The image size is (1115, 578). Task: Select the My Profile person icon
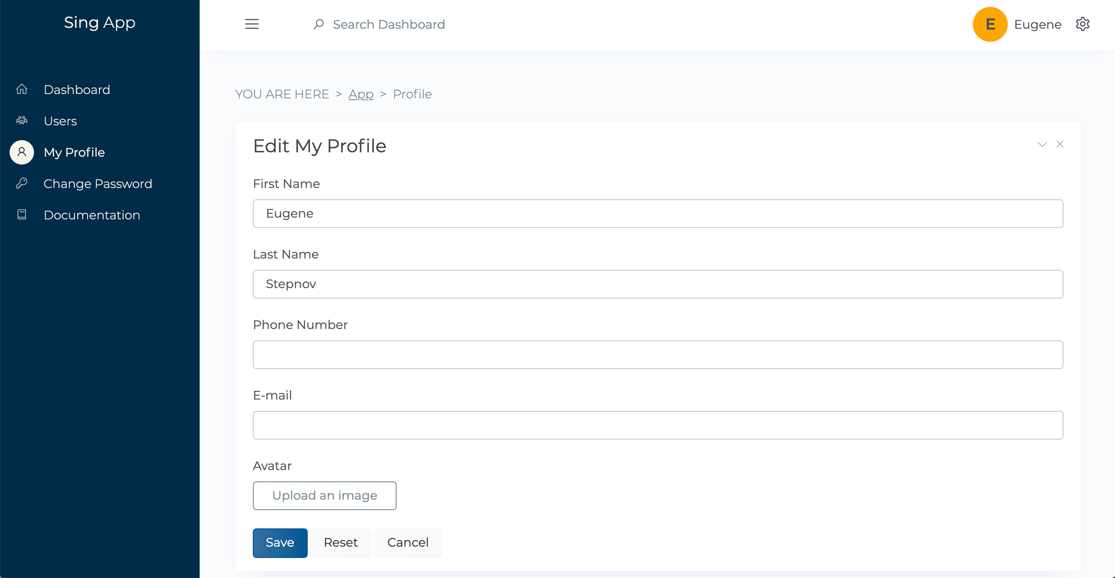click(21, 152)
